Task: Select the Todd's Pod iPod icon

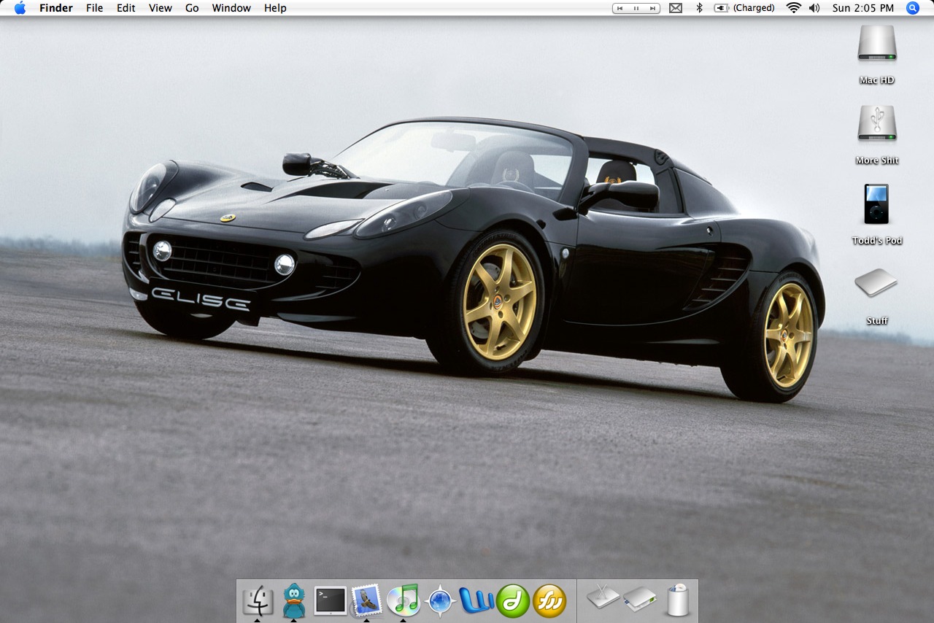Action: click(876, 205)
